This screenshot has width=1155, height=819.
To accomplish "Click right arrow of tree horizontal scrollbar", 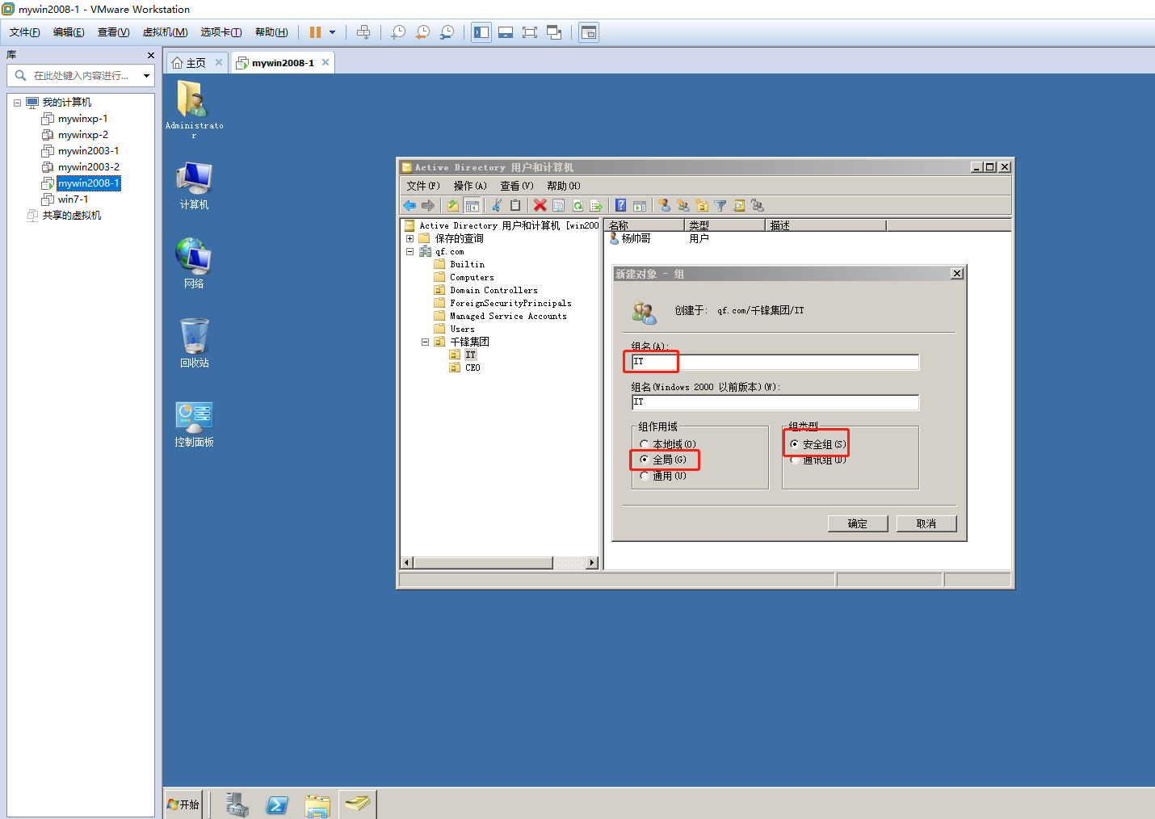I will tap(593, 562).
